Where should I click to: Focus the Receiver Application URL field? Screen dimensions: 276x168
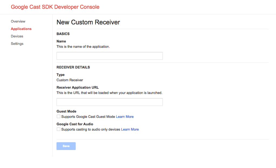pos(109,102)
